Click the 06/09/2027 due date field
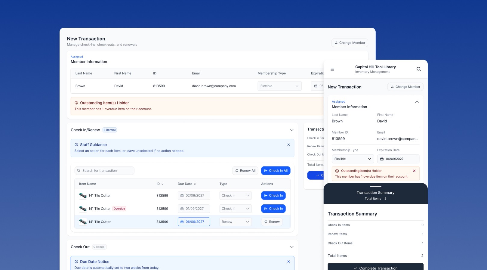The image size is (487, 270). pos(194,222)
